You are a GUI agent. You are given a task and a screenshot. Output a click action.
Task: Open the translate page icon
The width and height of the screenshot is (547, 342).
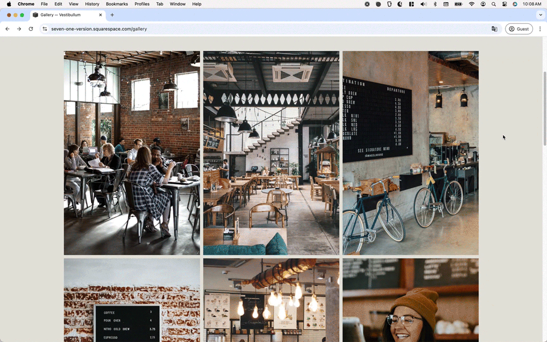495,29
